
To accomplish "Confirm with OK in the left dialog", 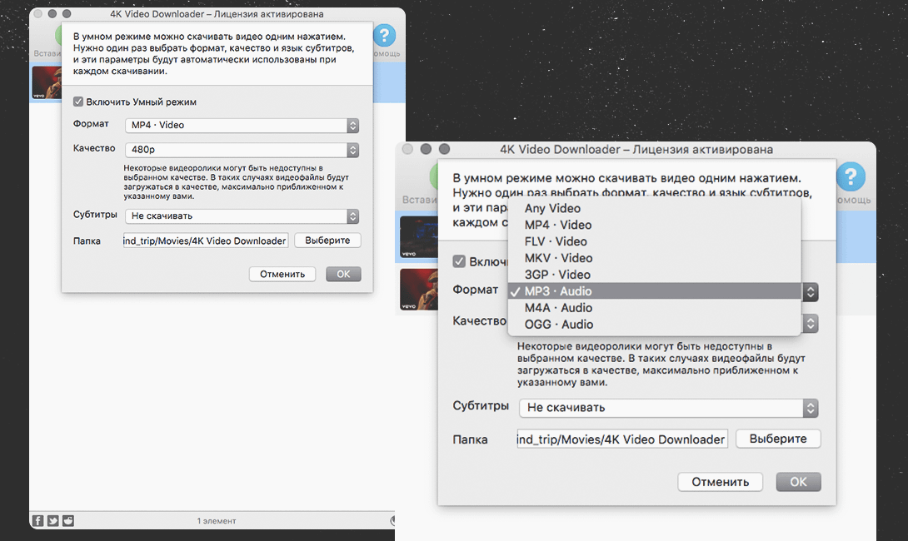I will pyautogui.click(x=343, y=274).
